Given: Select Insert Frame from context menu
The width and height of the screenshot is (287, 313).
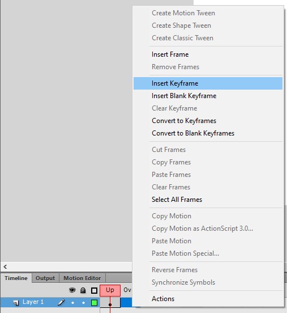Looking at the screenshot, I should (x=208, y=54).
